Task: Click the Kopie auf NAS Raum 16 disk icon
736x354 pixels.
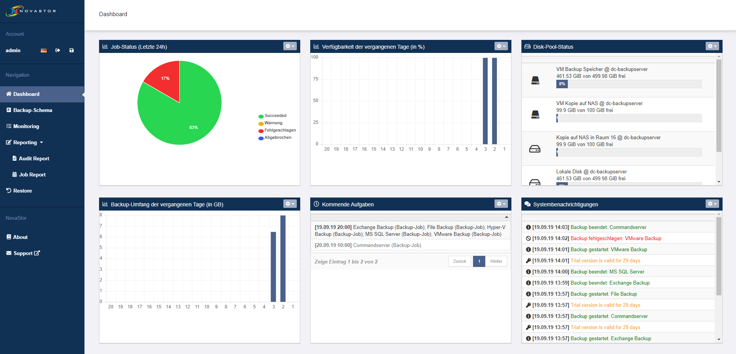Action: [535, 149]
